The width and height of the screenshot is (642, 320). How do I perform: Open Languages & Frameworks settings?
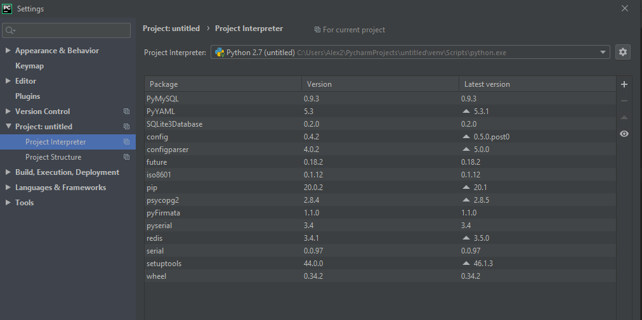(x=61, y=188)
